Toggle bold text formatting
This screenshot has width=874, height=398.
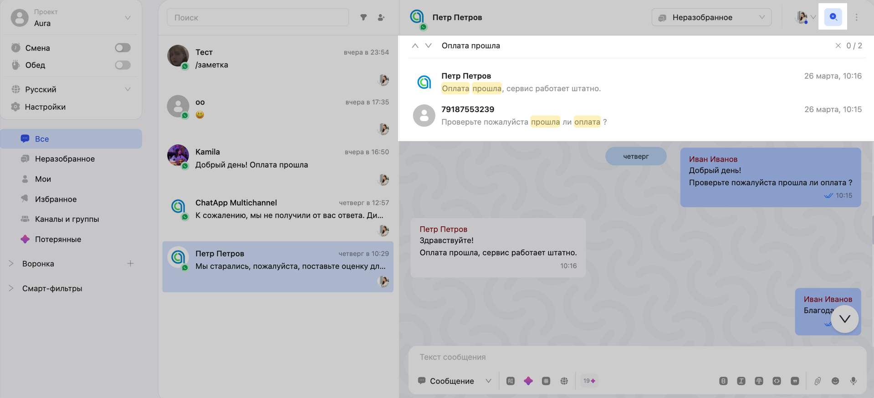pos(723,381)
